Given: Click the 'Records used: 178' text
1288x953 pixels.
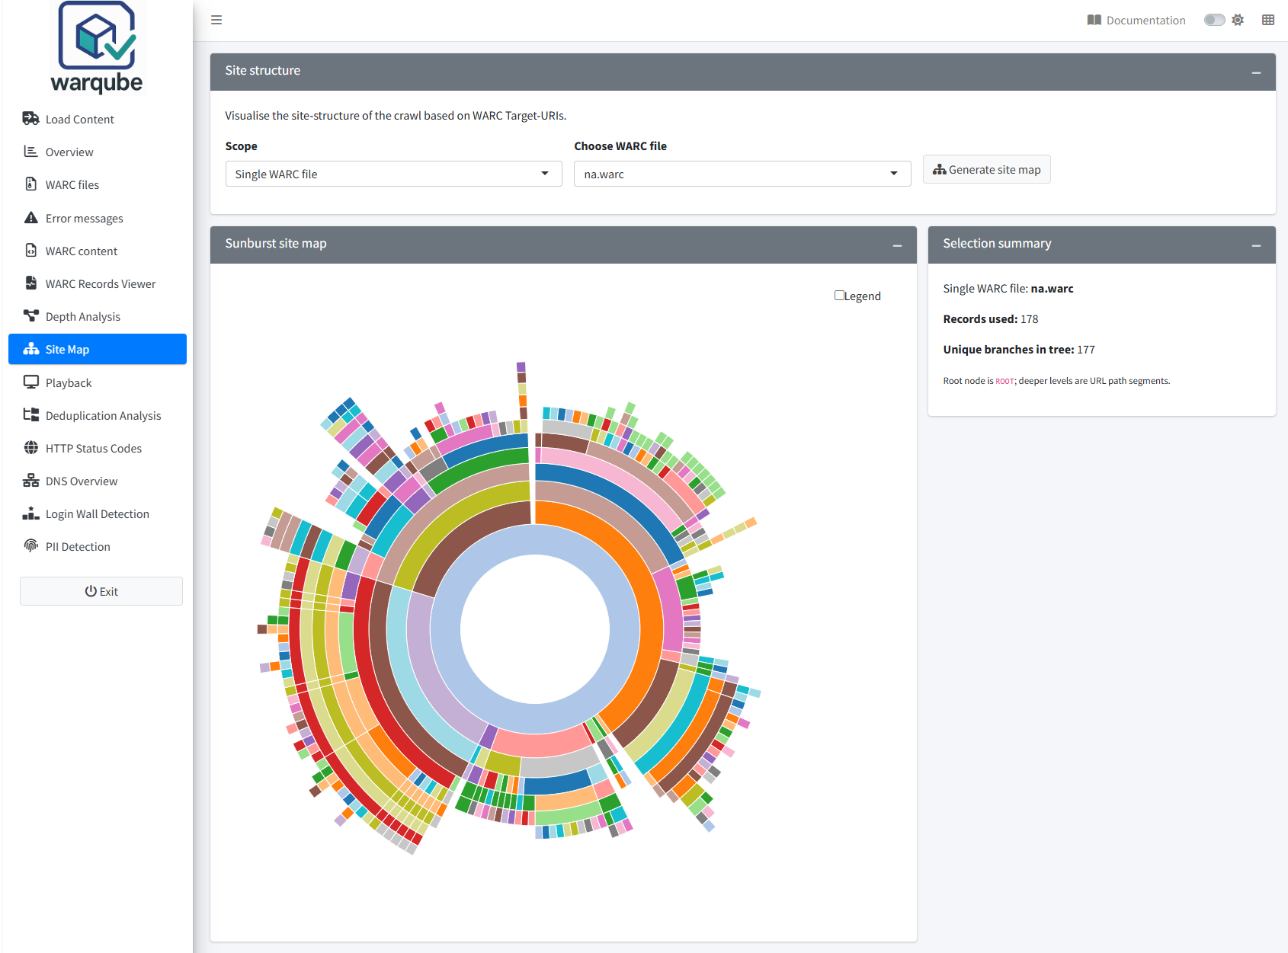Looking at the screenshot, I should [x=991, y=318].
